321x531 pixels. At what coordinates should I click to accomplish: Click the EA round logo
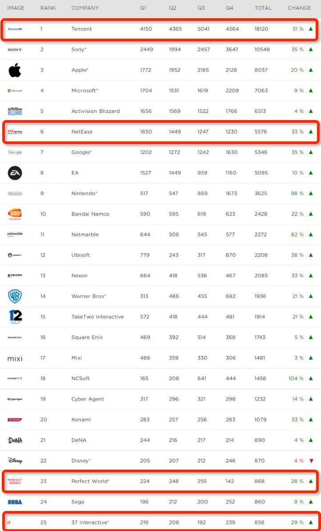[x=15, y=173]
